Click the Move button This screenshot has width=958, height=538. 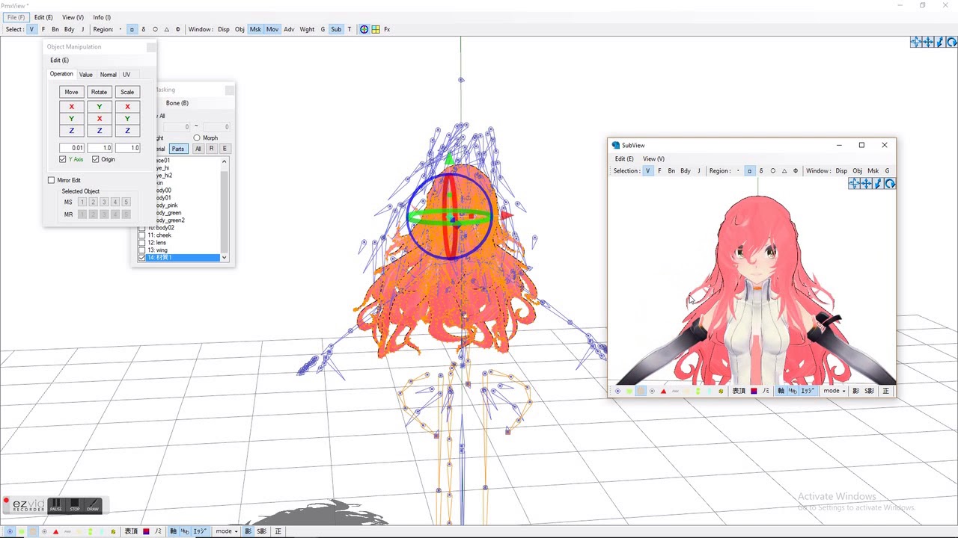point(71,92)
